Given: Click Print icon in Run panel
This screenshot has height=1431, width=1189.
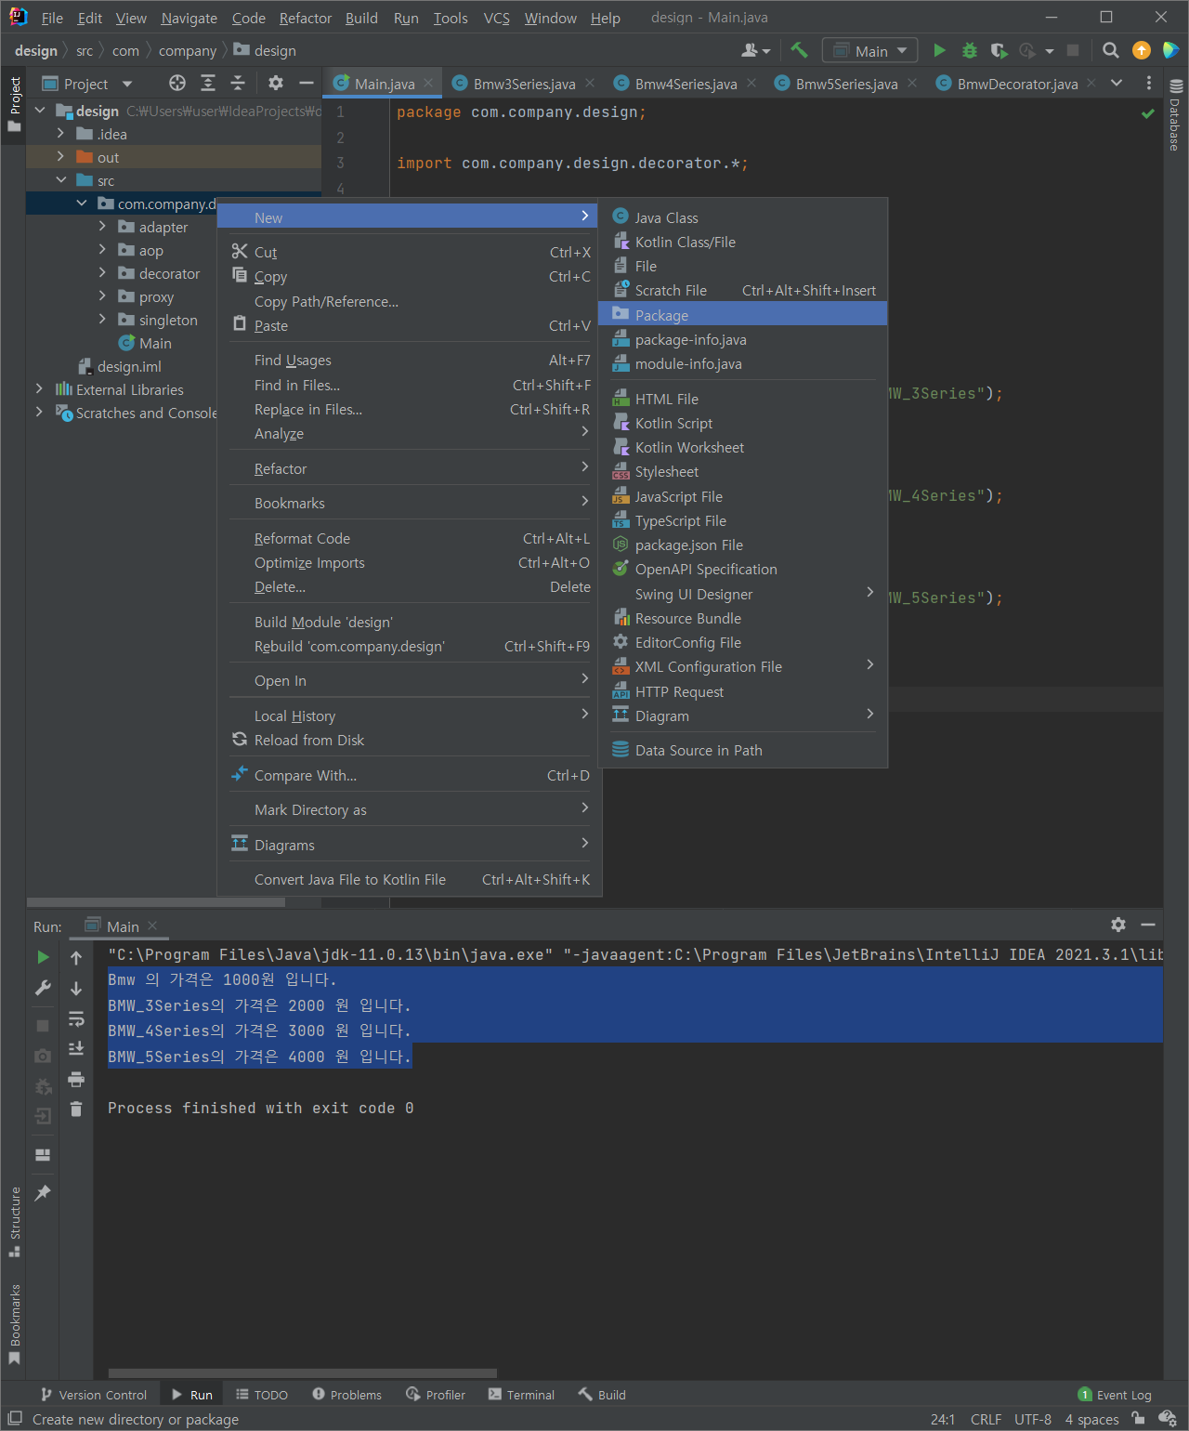Looking at the screenshot, I should pyautogui.click(x=76, y=1079).
